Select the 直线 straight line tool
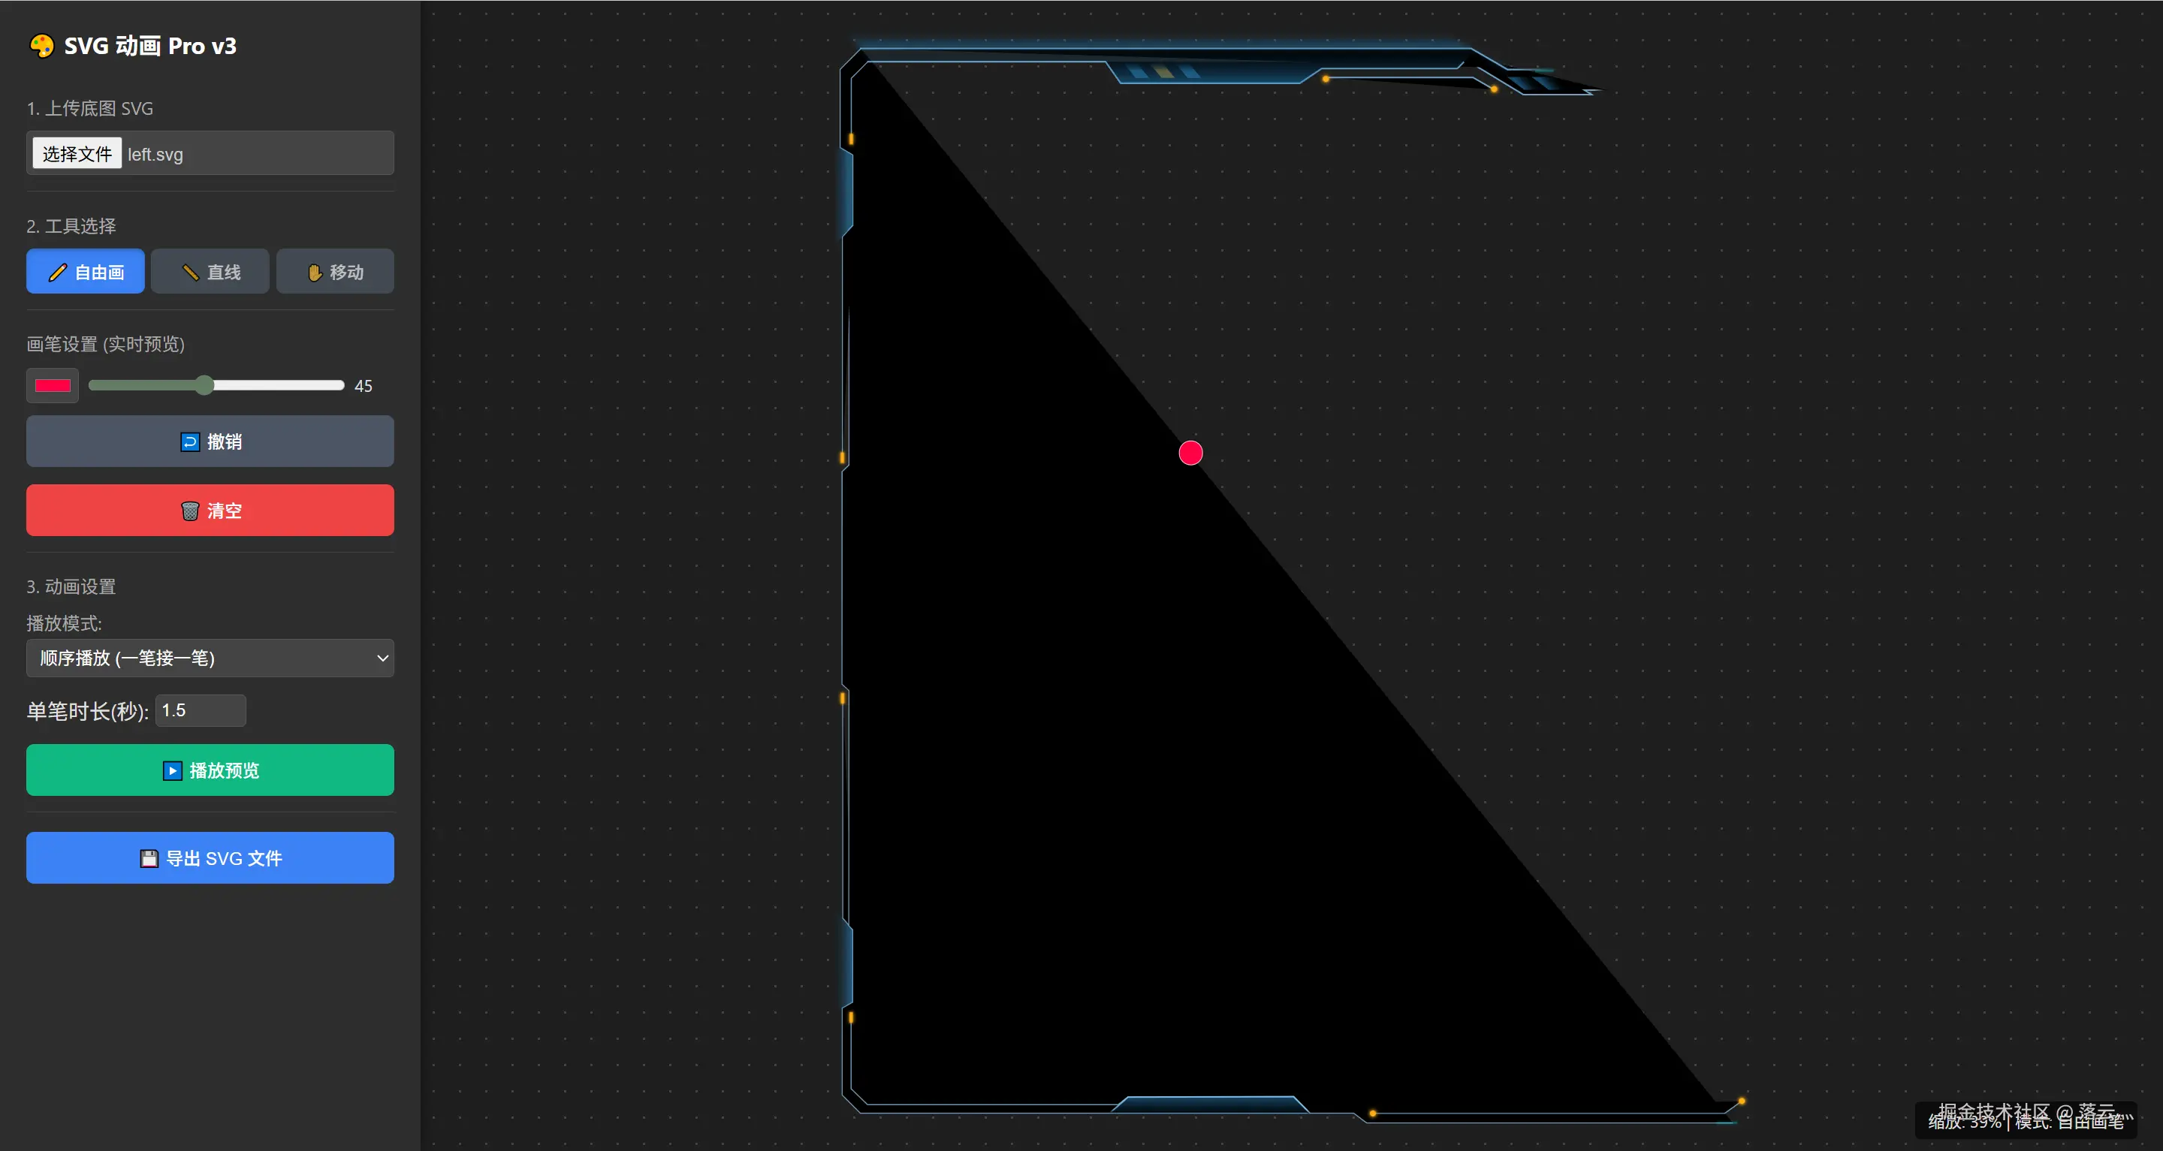Image resolution: width=2163 pixels, height=1151 pixels. click(210, 271)
